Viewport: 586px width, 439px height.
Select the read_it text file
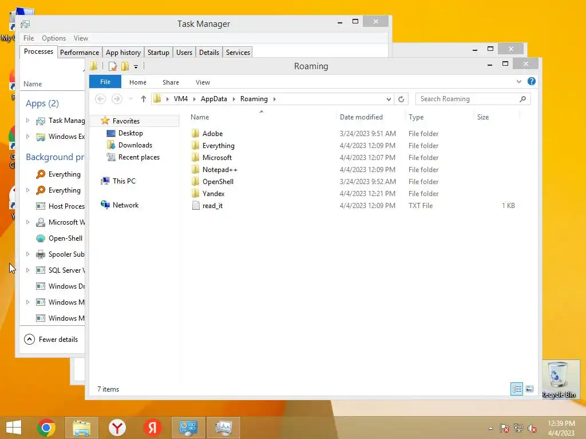click(x=212, y=206)
